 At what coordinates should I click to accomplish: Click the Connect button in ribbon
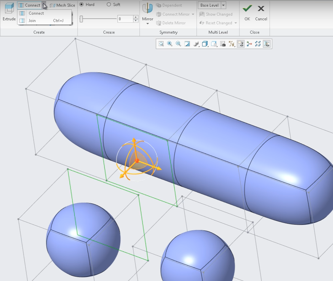29,5
